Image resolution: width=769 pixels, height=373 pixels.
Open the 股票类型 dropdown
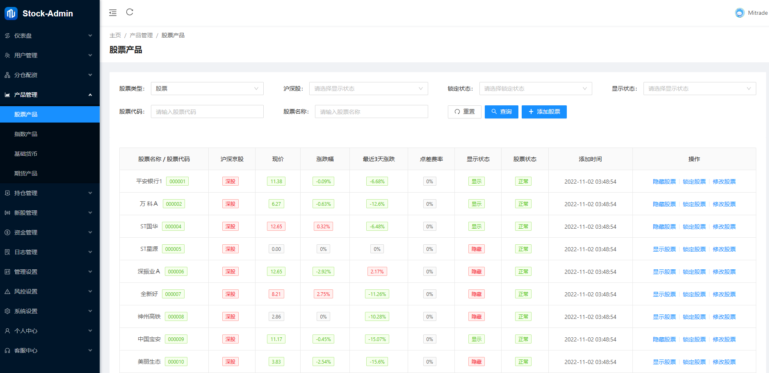tap(207, 88)
